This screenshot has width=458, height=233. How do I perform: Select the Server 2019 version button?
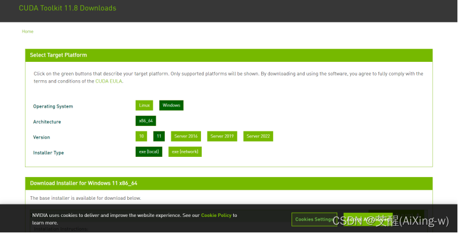(222, 136)
